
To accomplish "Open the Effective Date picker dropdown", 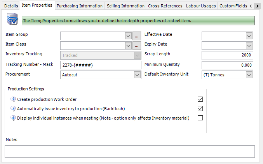I will click(x=249, y=36).
